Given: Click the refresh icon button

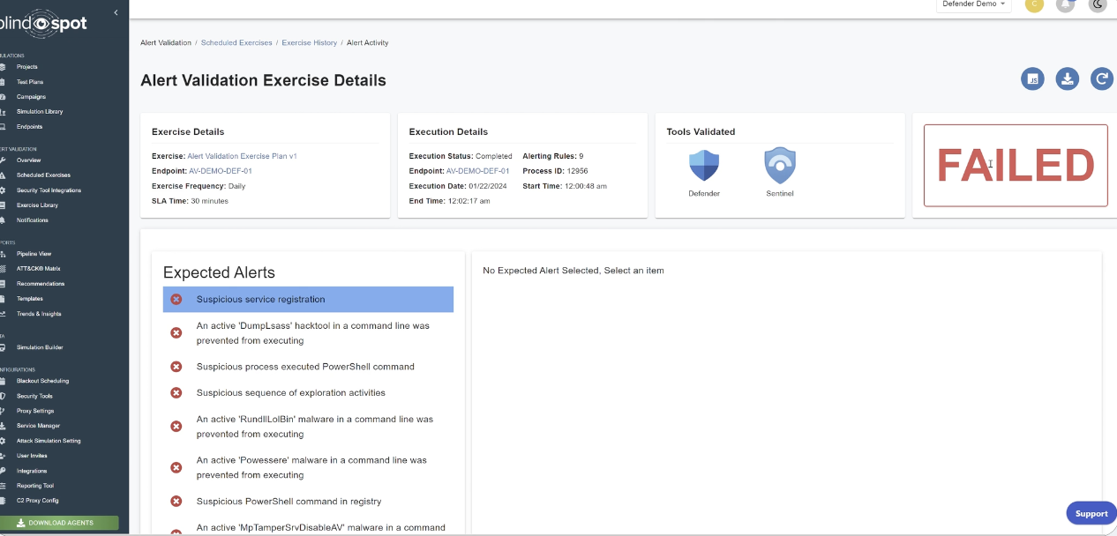Looking at the screenshot, I should [1101, 79].
